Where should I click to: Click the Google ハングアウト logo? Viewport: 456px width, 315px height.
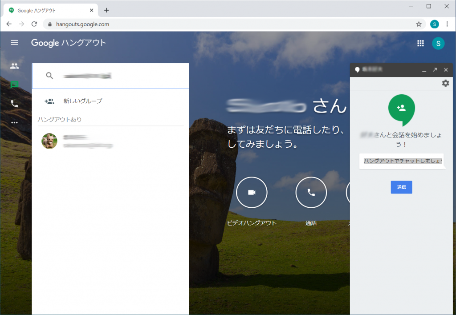coord(68,43)
